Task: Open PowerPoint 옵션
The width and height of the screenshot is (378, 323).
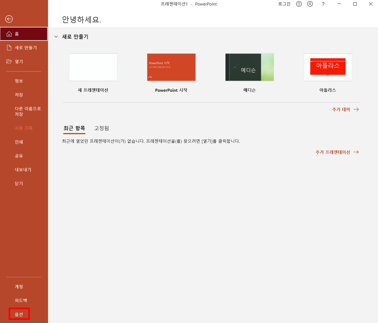Action: point(19,314)
